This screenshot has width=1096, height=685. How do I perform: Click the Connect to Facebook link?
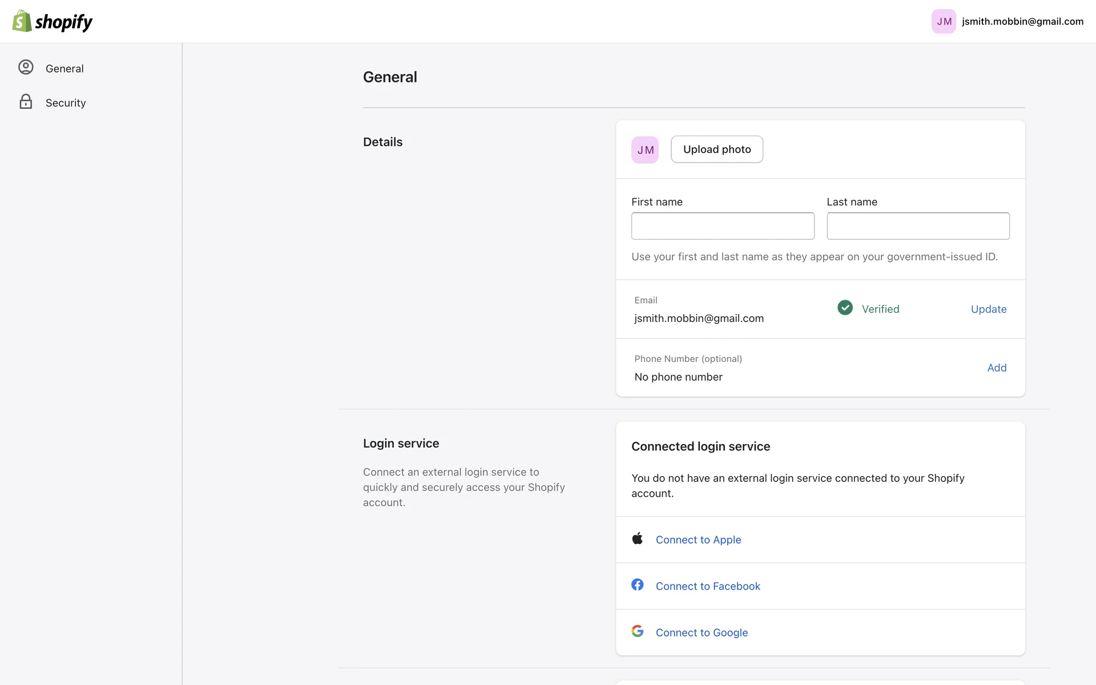coord(708,586)
